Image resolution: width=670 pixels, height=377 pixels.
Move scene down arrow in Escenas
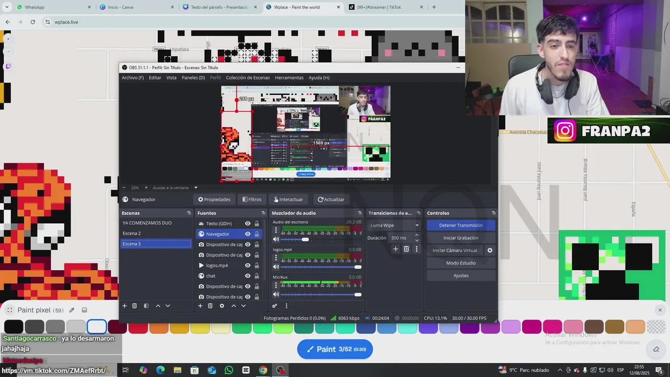tap(167, 306)
